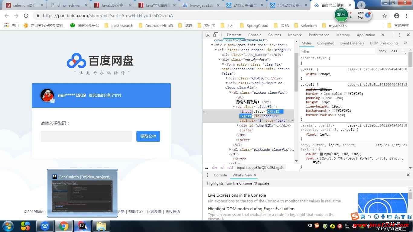Screen dimensions: 413x232
Task: Open the Performance panel tab
Action: pos(319,35)
